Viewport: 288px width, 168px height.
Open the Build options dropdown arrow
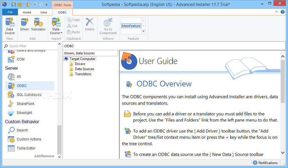[x=24, y=5]
